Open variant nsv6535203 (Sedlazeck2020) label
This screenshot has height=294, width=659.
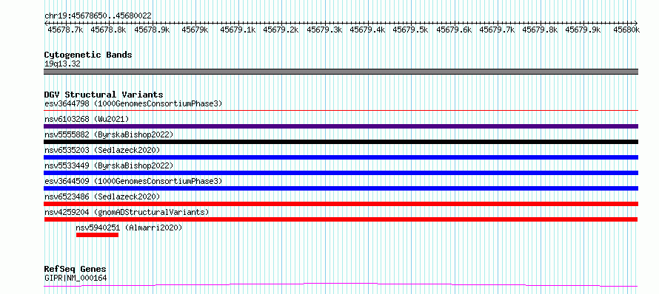point(102,150)
